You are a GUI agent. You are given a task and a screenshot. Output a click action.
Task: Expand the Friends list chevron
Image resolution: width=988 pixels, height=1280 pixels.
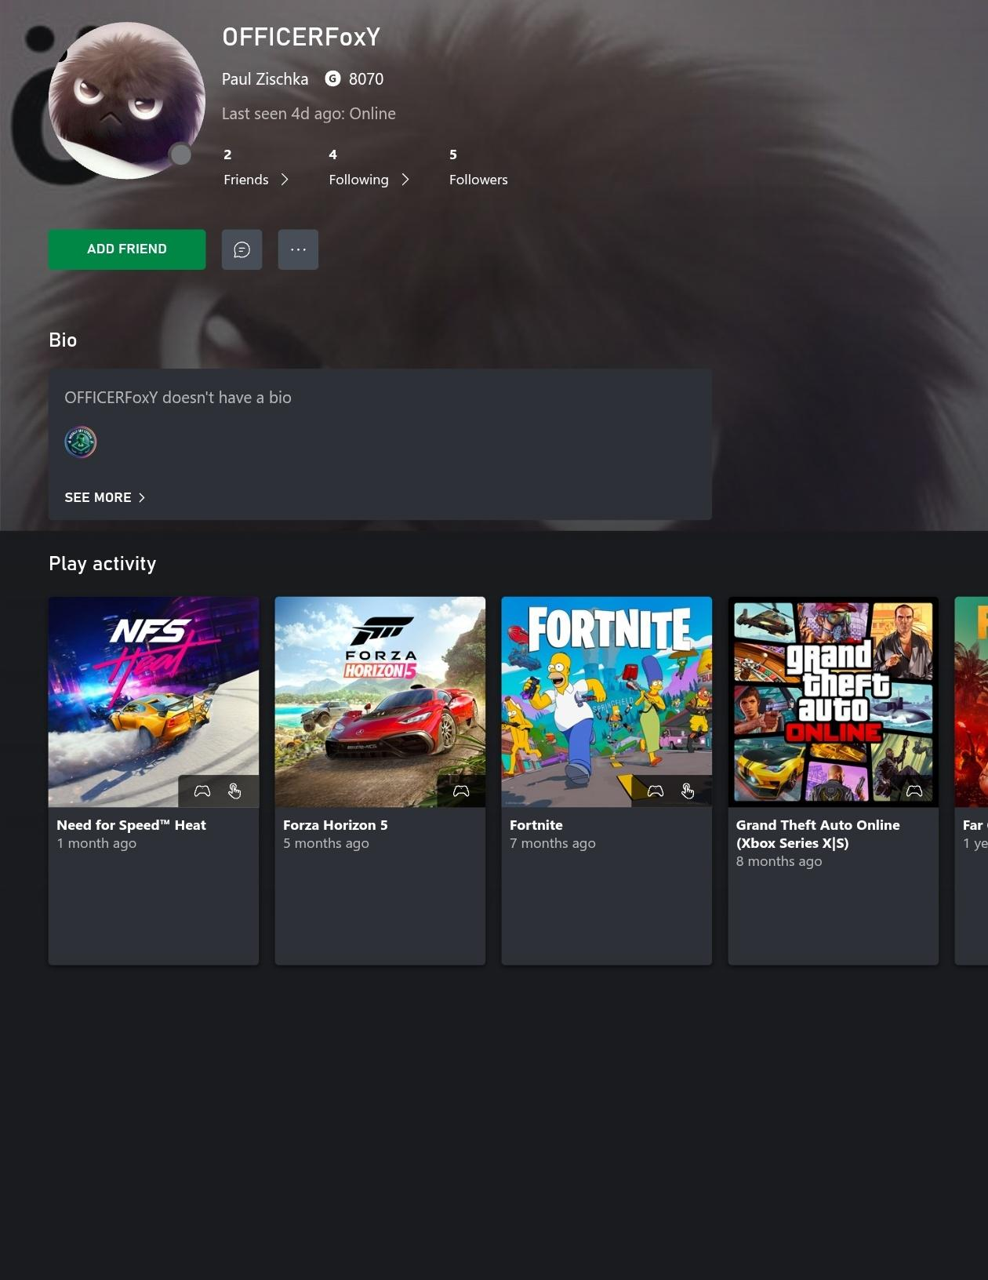point(285,180)
